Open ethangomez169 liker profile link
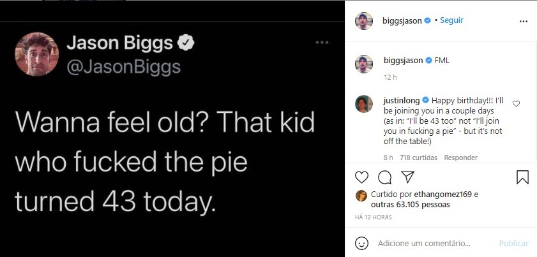This screenshot has height=257, width=537. (x=446, y=195)
